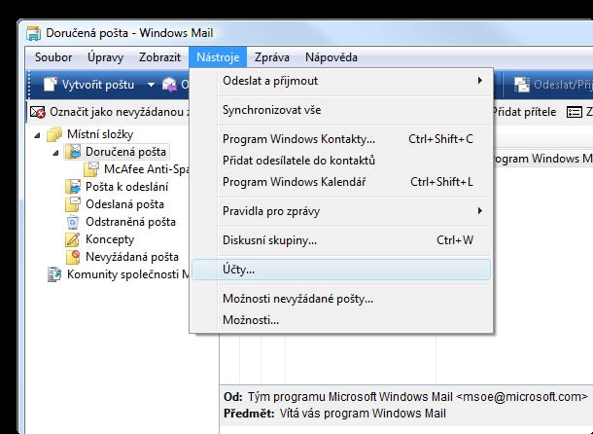The height and width of the screenshot is (434, 593).
Task: Select the Možnosti... menu entry
Action: click(x=341, y=320)
